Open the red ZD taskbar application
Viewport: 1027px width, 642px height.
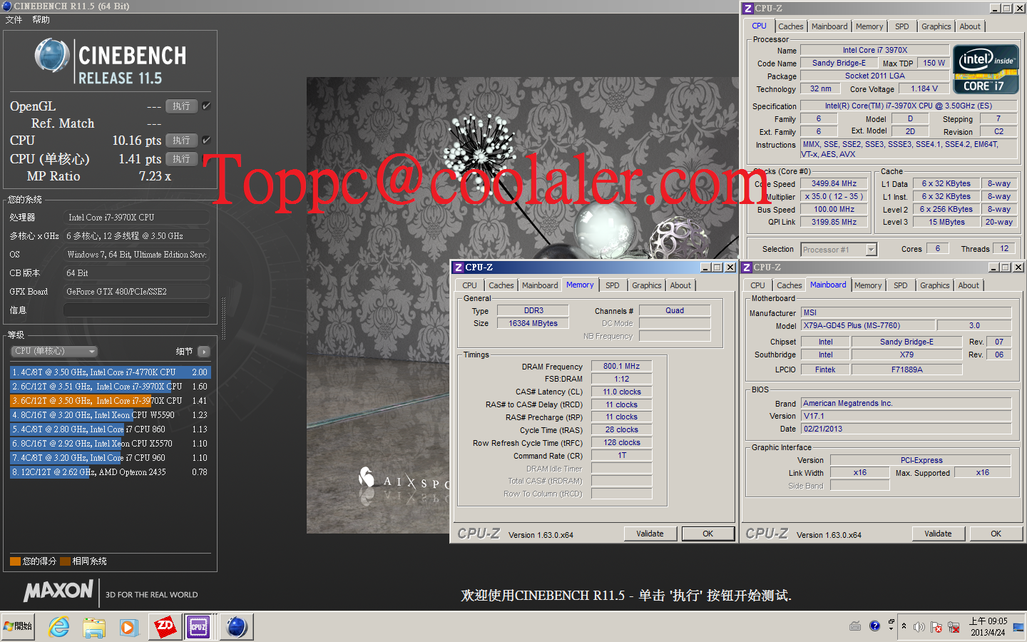[x=165, y=627]
